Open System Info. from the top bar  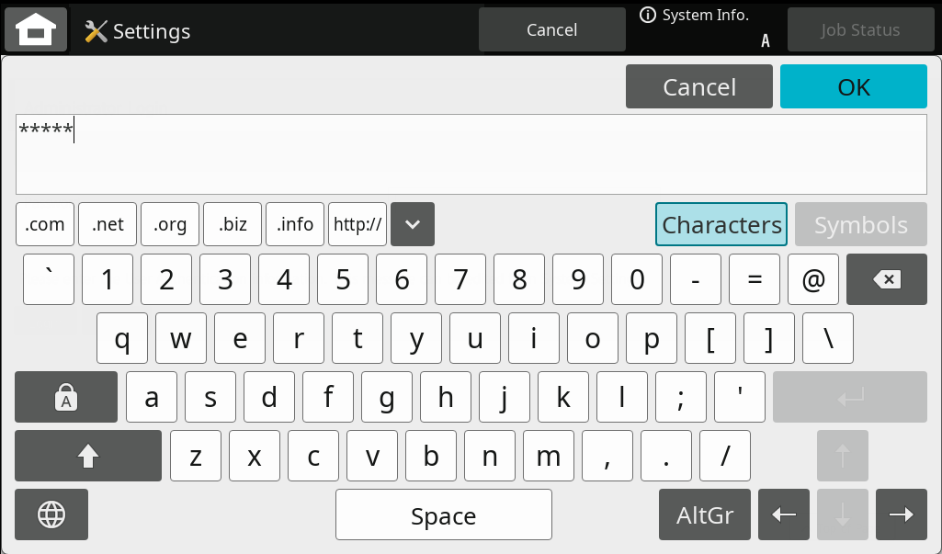[695, 16]
